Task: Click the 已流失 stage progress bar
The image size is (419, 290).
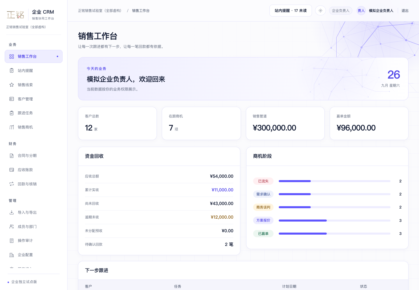Action: point(335,181)
